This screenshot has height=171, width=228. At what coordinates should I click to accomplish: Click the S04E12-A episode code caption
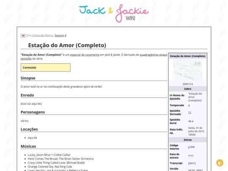coord(187,84)
